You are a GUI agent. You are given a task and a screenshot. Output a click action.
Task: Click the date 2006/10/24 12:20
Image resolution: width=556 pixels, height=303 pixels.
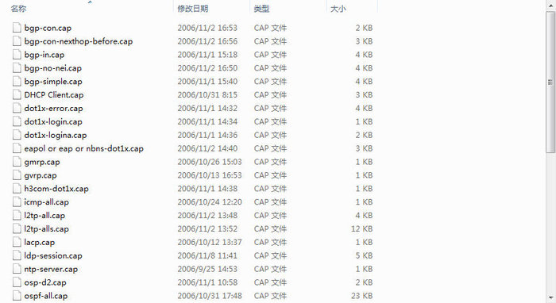point(210,202)
